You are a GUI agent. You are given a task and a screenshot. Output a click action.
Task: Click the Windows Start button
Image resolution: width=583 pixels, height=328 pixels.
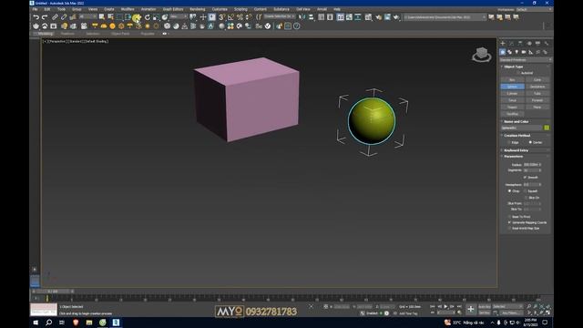pos(36,323)
